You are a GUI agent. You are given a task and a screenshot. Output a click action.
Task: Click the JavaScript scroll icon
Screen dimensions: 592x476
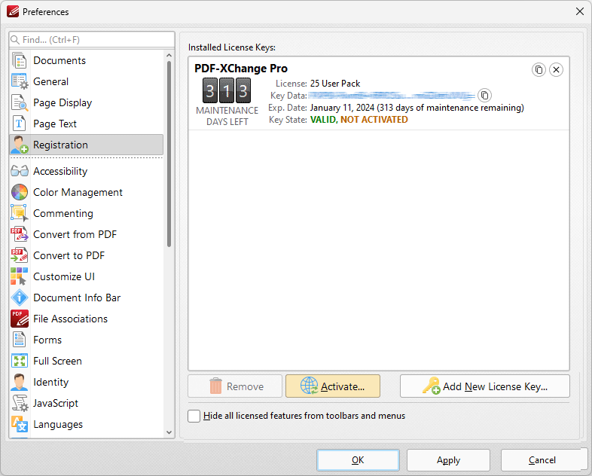[20, 403]
